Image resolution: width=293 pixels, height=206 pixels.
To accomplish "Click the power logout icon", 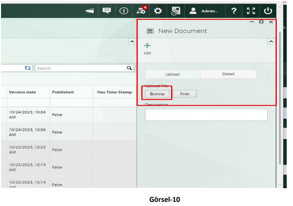I will pyautogui.click(x=268, y=10).
